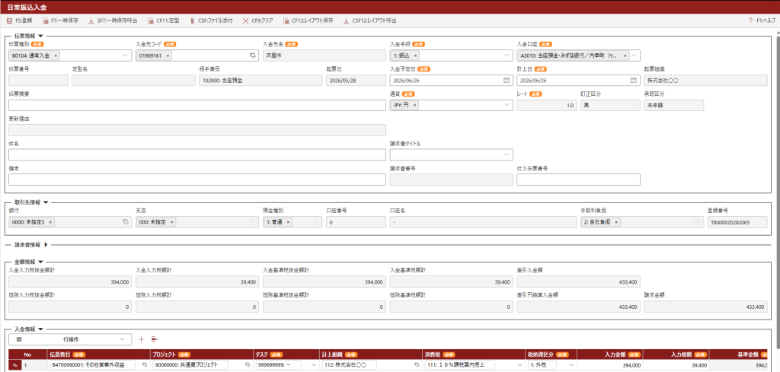Open the 通貨 dropdown arrow
Viewport: 780px width, 372px height.
pyautogui.click(x=507, y=105)
